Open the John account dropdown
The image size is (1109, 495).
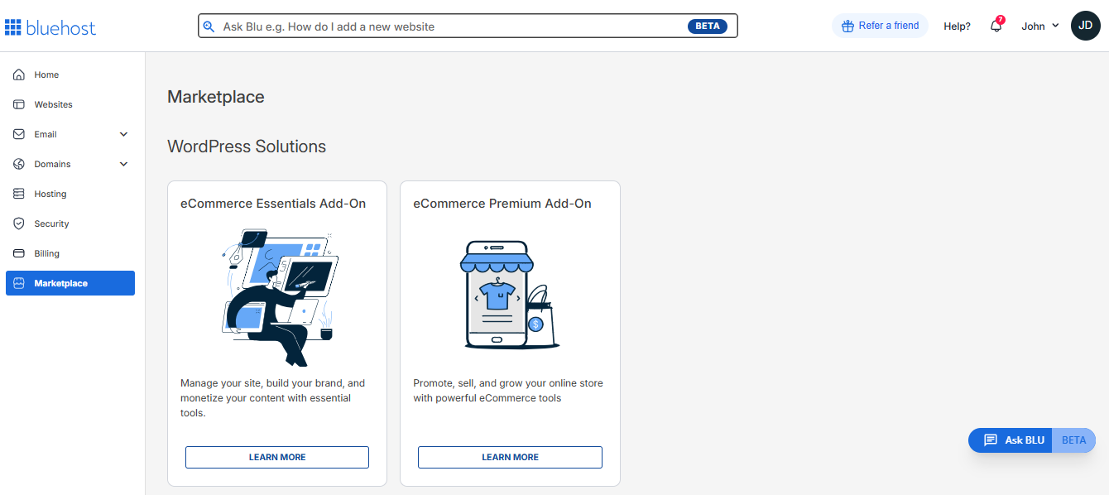[1039, 26]
